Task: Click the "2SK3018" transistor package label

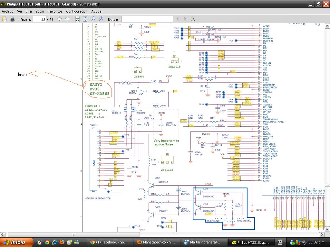Action: pos(174,67)
